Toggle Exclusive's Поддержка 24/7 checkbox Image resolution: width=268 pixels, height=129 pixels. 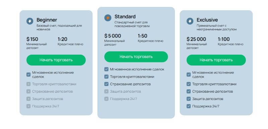click(x=189, y=106)
